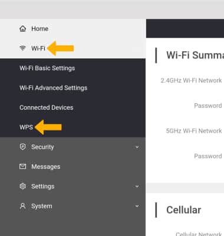Screen dimensions: 224x236
Task: Open Wi-Fi Advanced Settings
Action: coord(54,88)
